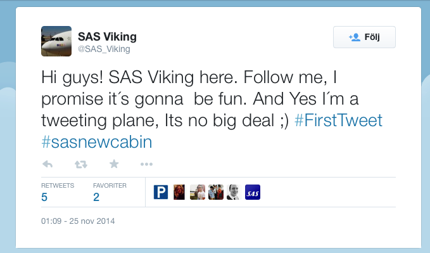This screenshot has height=253, width=430.
Task: Open the group photo avatar profile
Action: pyautogui.click(x=216, y=192)
